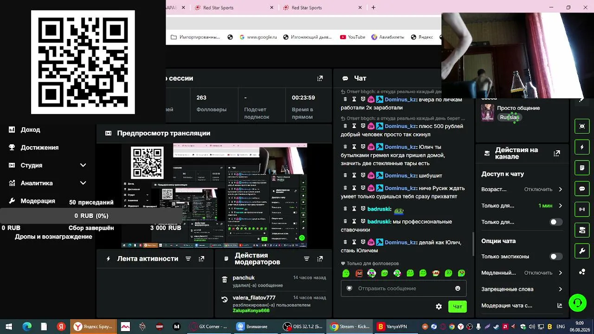The image size is (594, 334).
Task: Click the chat scrollbar
Action: pyautogui.click(x=473, y=244)
